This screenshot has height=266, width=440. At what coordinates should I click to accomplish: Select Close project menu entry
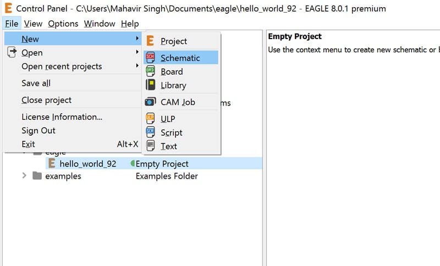pos(73,100)
